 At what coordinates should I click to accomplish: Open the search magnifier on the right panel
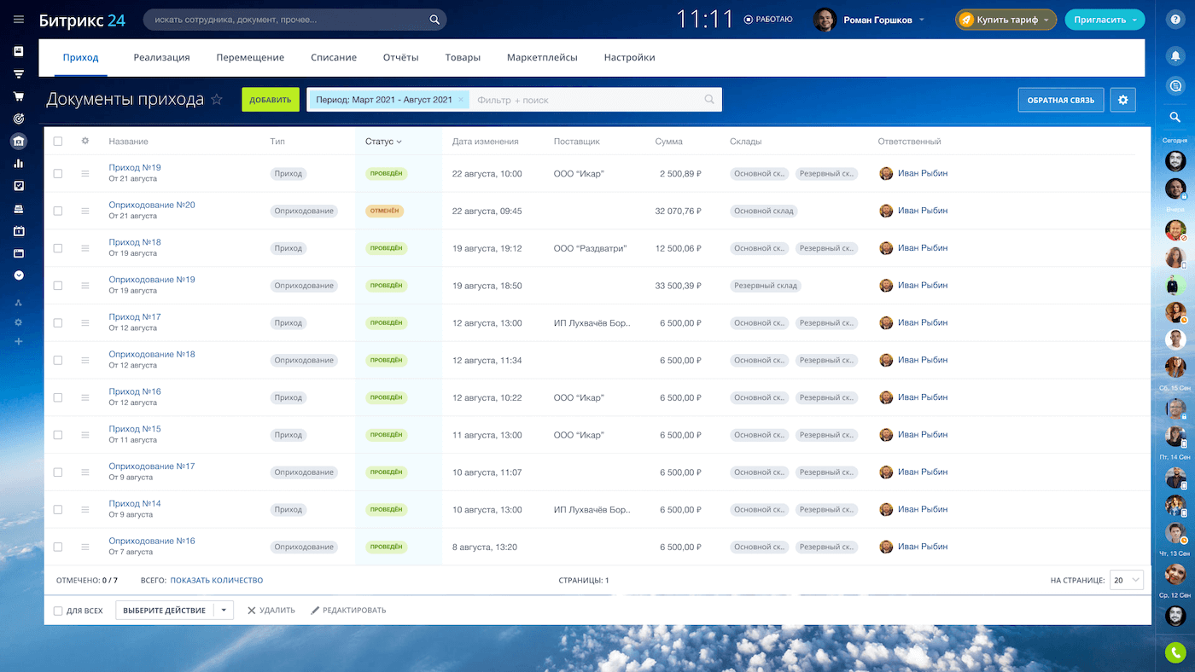[x=1175, y=117]
